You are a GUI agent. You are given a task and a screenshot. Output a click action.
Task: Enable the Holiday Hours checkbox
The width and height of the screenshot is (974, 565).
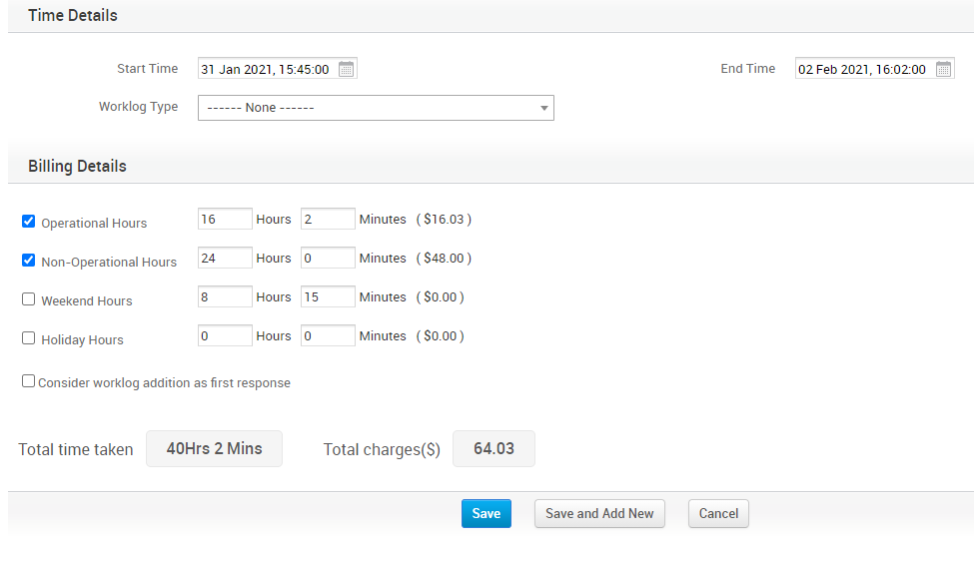(28, 338)
